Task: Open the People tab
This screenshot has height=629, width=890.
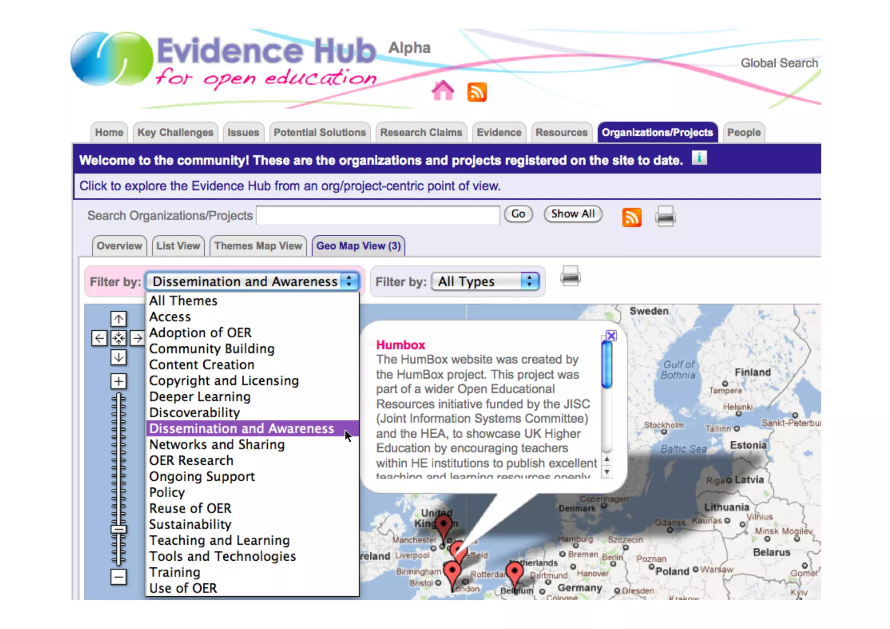Action: coord(744,133)
